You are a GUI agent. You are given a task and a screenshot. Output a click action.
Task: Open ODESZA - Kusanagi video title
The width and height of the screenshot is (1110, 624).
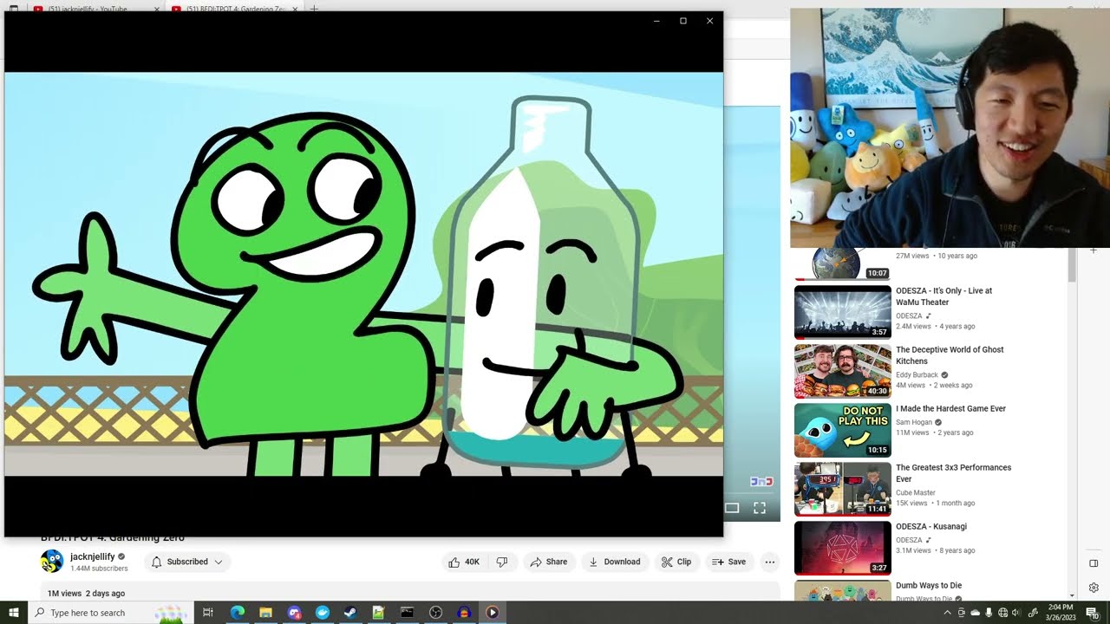coord(931,526)
